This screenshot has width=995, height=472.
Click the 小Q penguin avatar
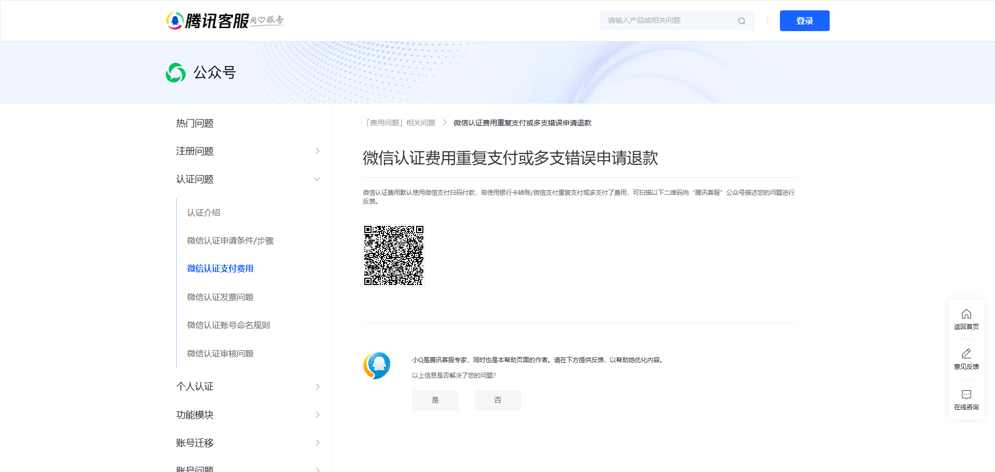(377, 366)
